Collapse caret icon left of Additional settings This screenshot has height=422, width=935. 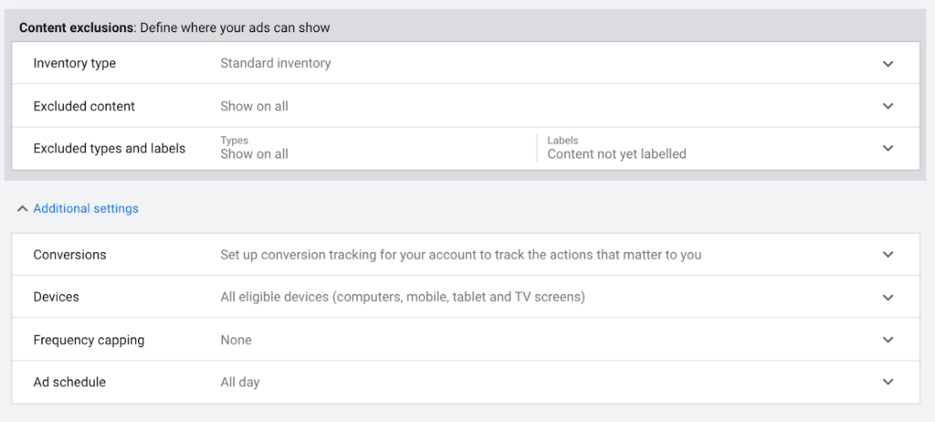[x=22, y=209]
